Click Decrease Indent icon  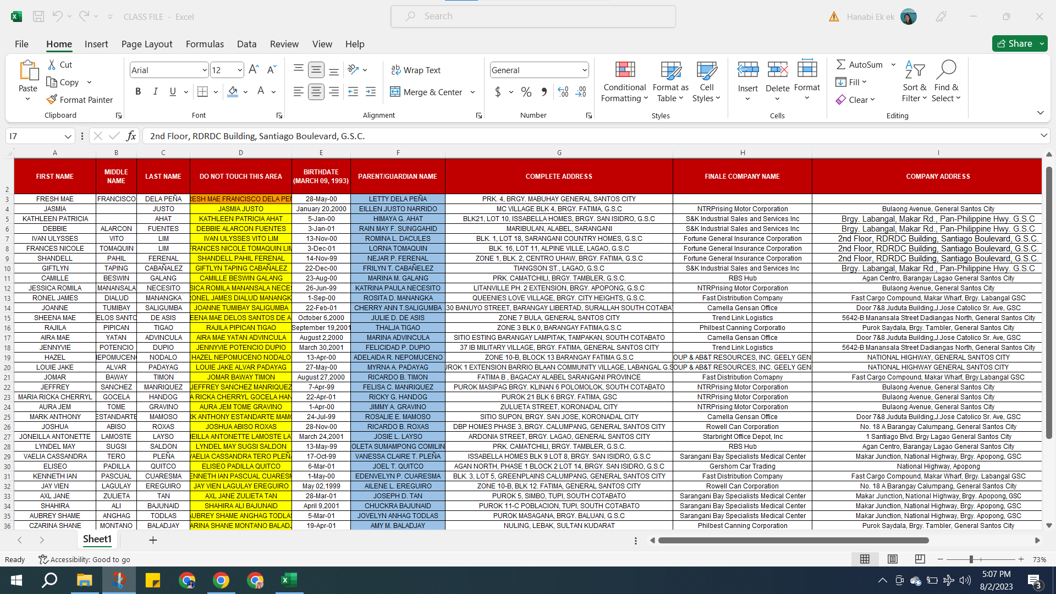tap(353, 92)
